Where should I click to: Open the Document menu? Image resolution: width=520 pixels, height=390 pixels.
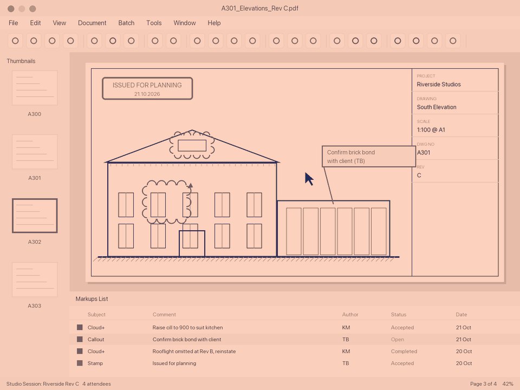point(92,23)
